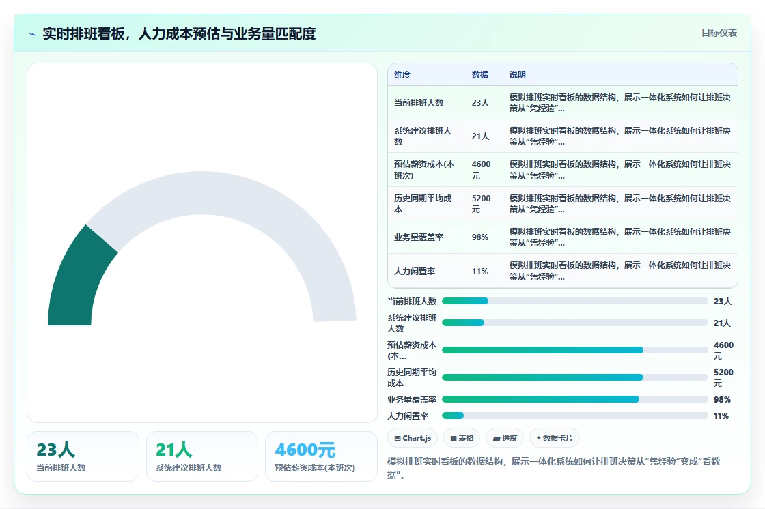Click the 23人 value in the table
Image resolution: width=765 pixels, height=509 pixels.
pos(480,102)
